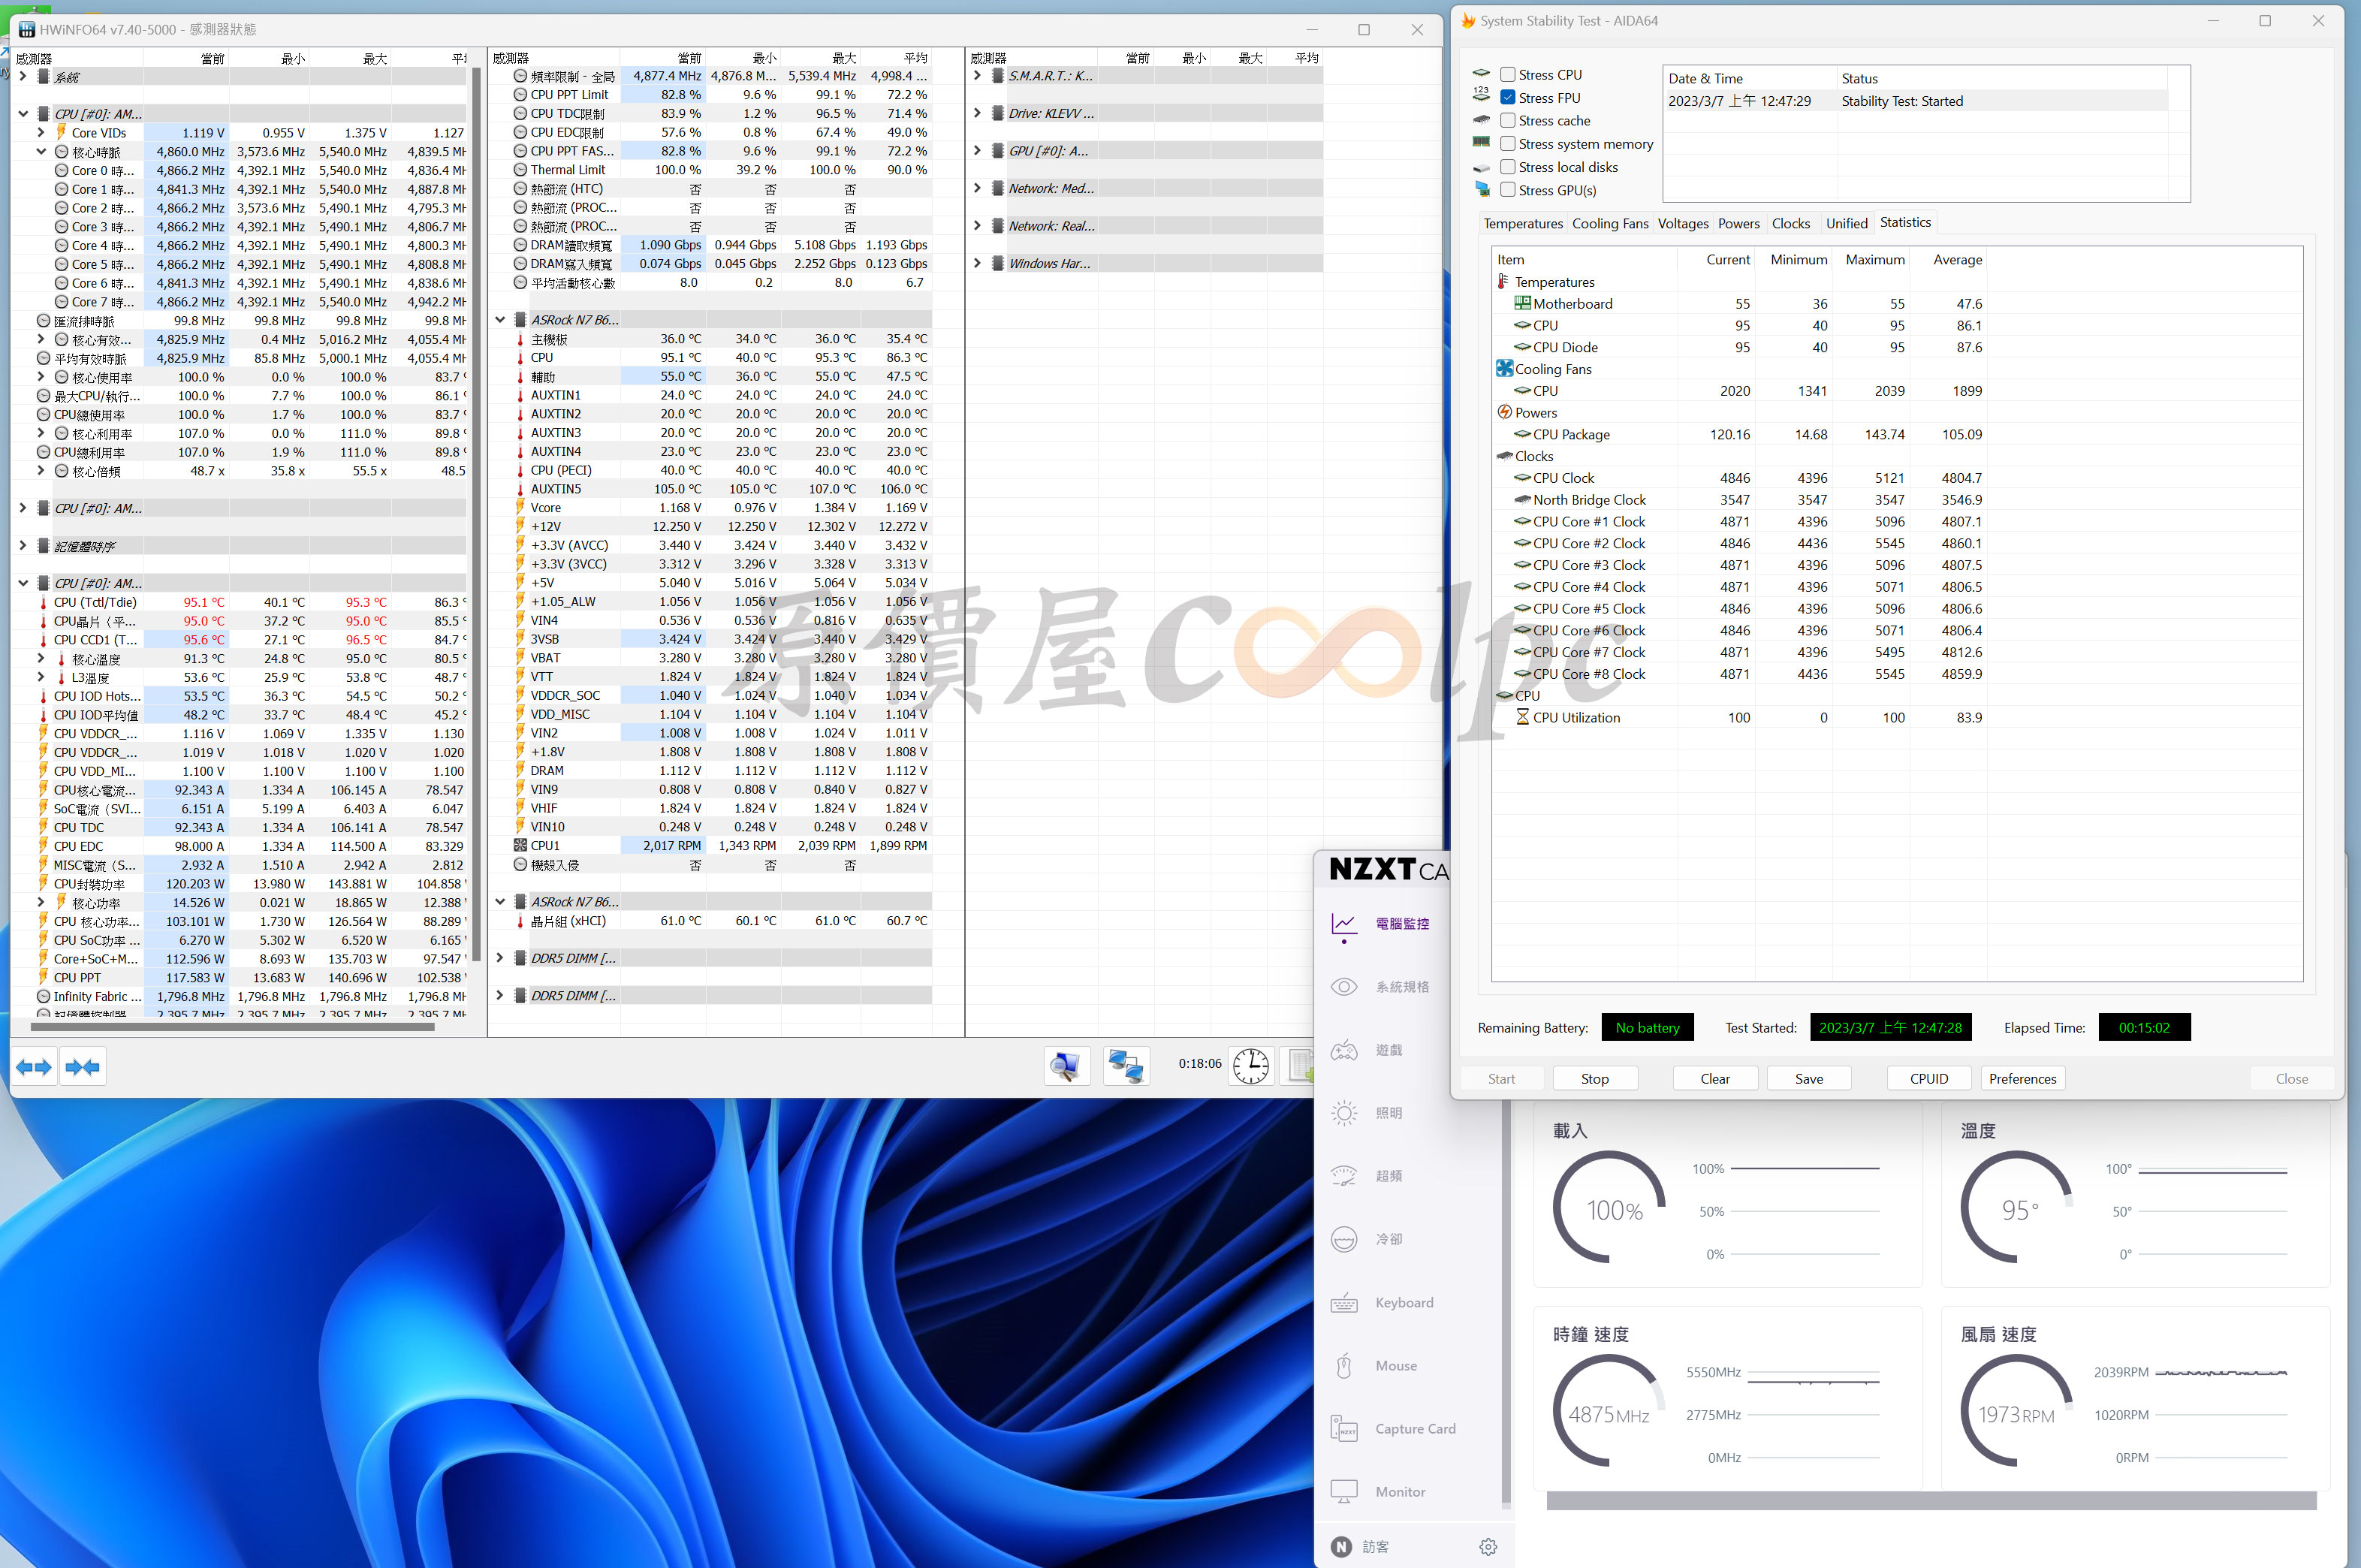Expand S.M.A.R.T. sensor group
Screen dimensions: 2361x1568
pos(977,76)
